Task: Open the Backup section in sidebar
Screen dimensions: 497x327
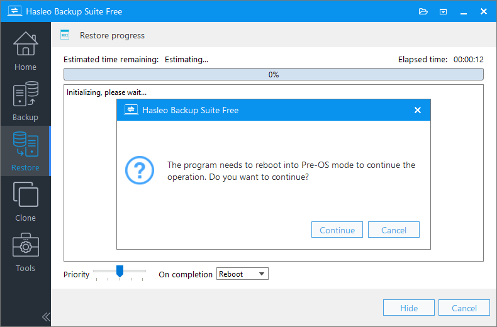Action: [x=25, y=101]
